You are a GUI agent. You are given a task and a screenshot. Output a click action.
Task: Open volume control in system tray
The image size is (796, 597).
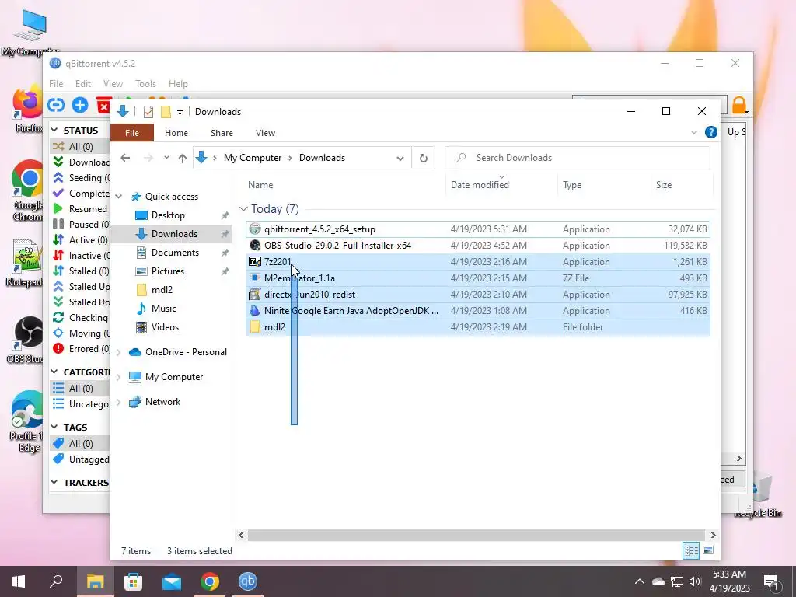694,581
